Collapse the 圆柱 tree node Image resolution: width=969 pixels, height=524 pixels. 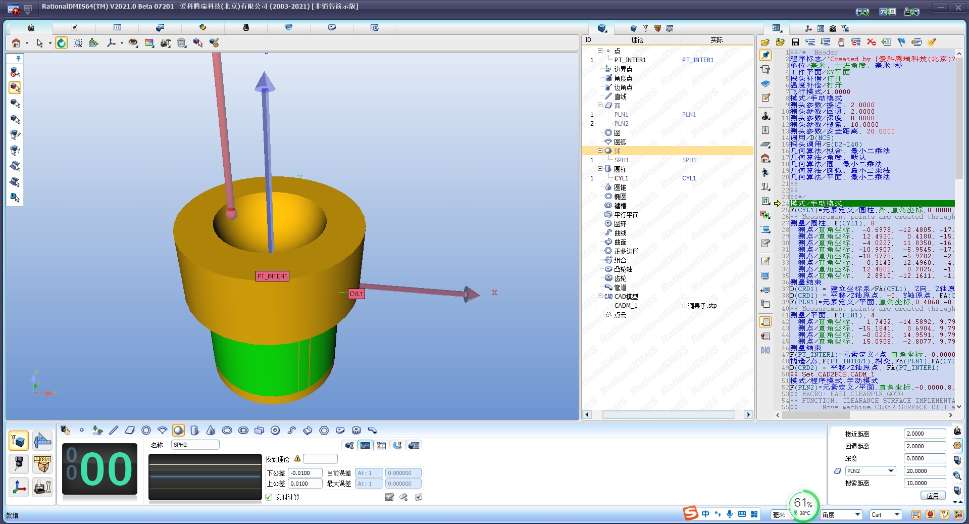pyautogui.click(x=600, y=169)
